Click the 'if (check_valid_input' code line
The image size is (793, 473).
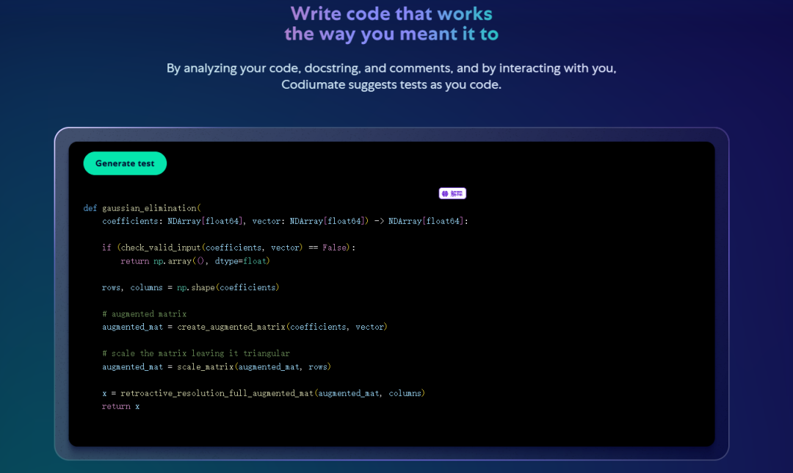point(228,248)
